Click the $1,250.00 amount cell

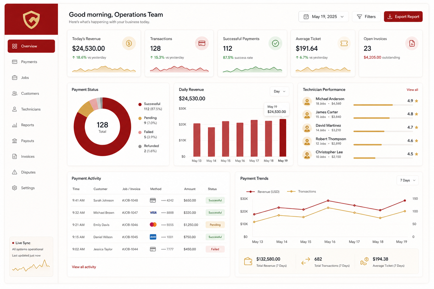(191, 225)
